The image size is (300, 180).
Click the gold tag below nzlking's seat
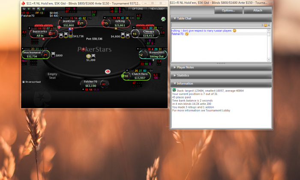116,28
